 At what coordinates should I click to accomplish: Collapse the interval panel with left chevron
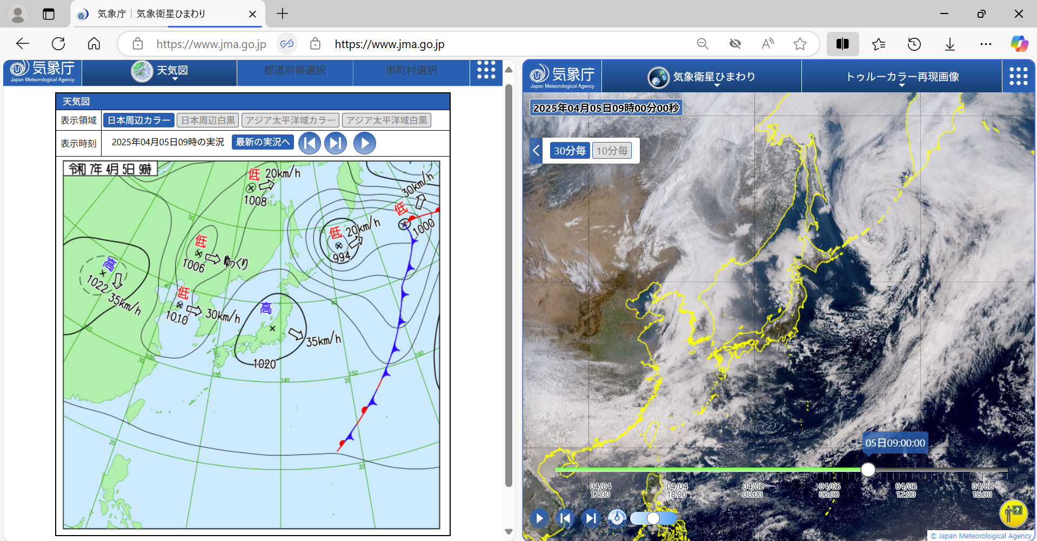pos(536,151)
